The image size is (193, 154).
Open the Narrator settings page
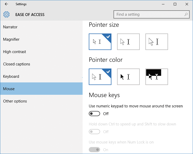click(10, 27)
